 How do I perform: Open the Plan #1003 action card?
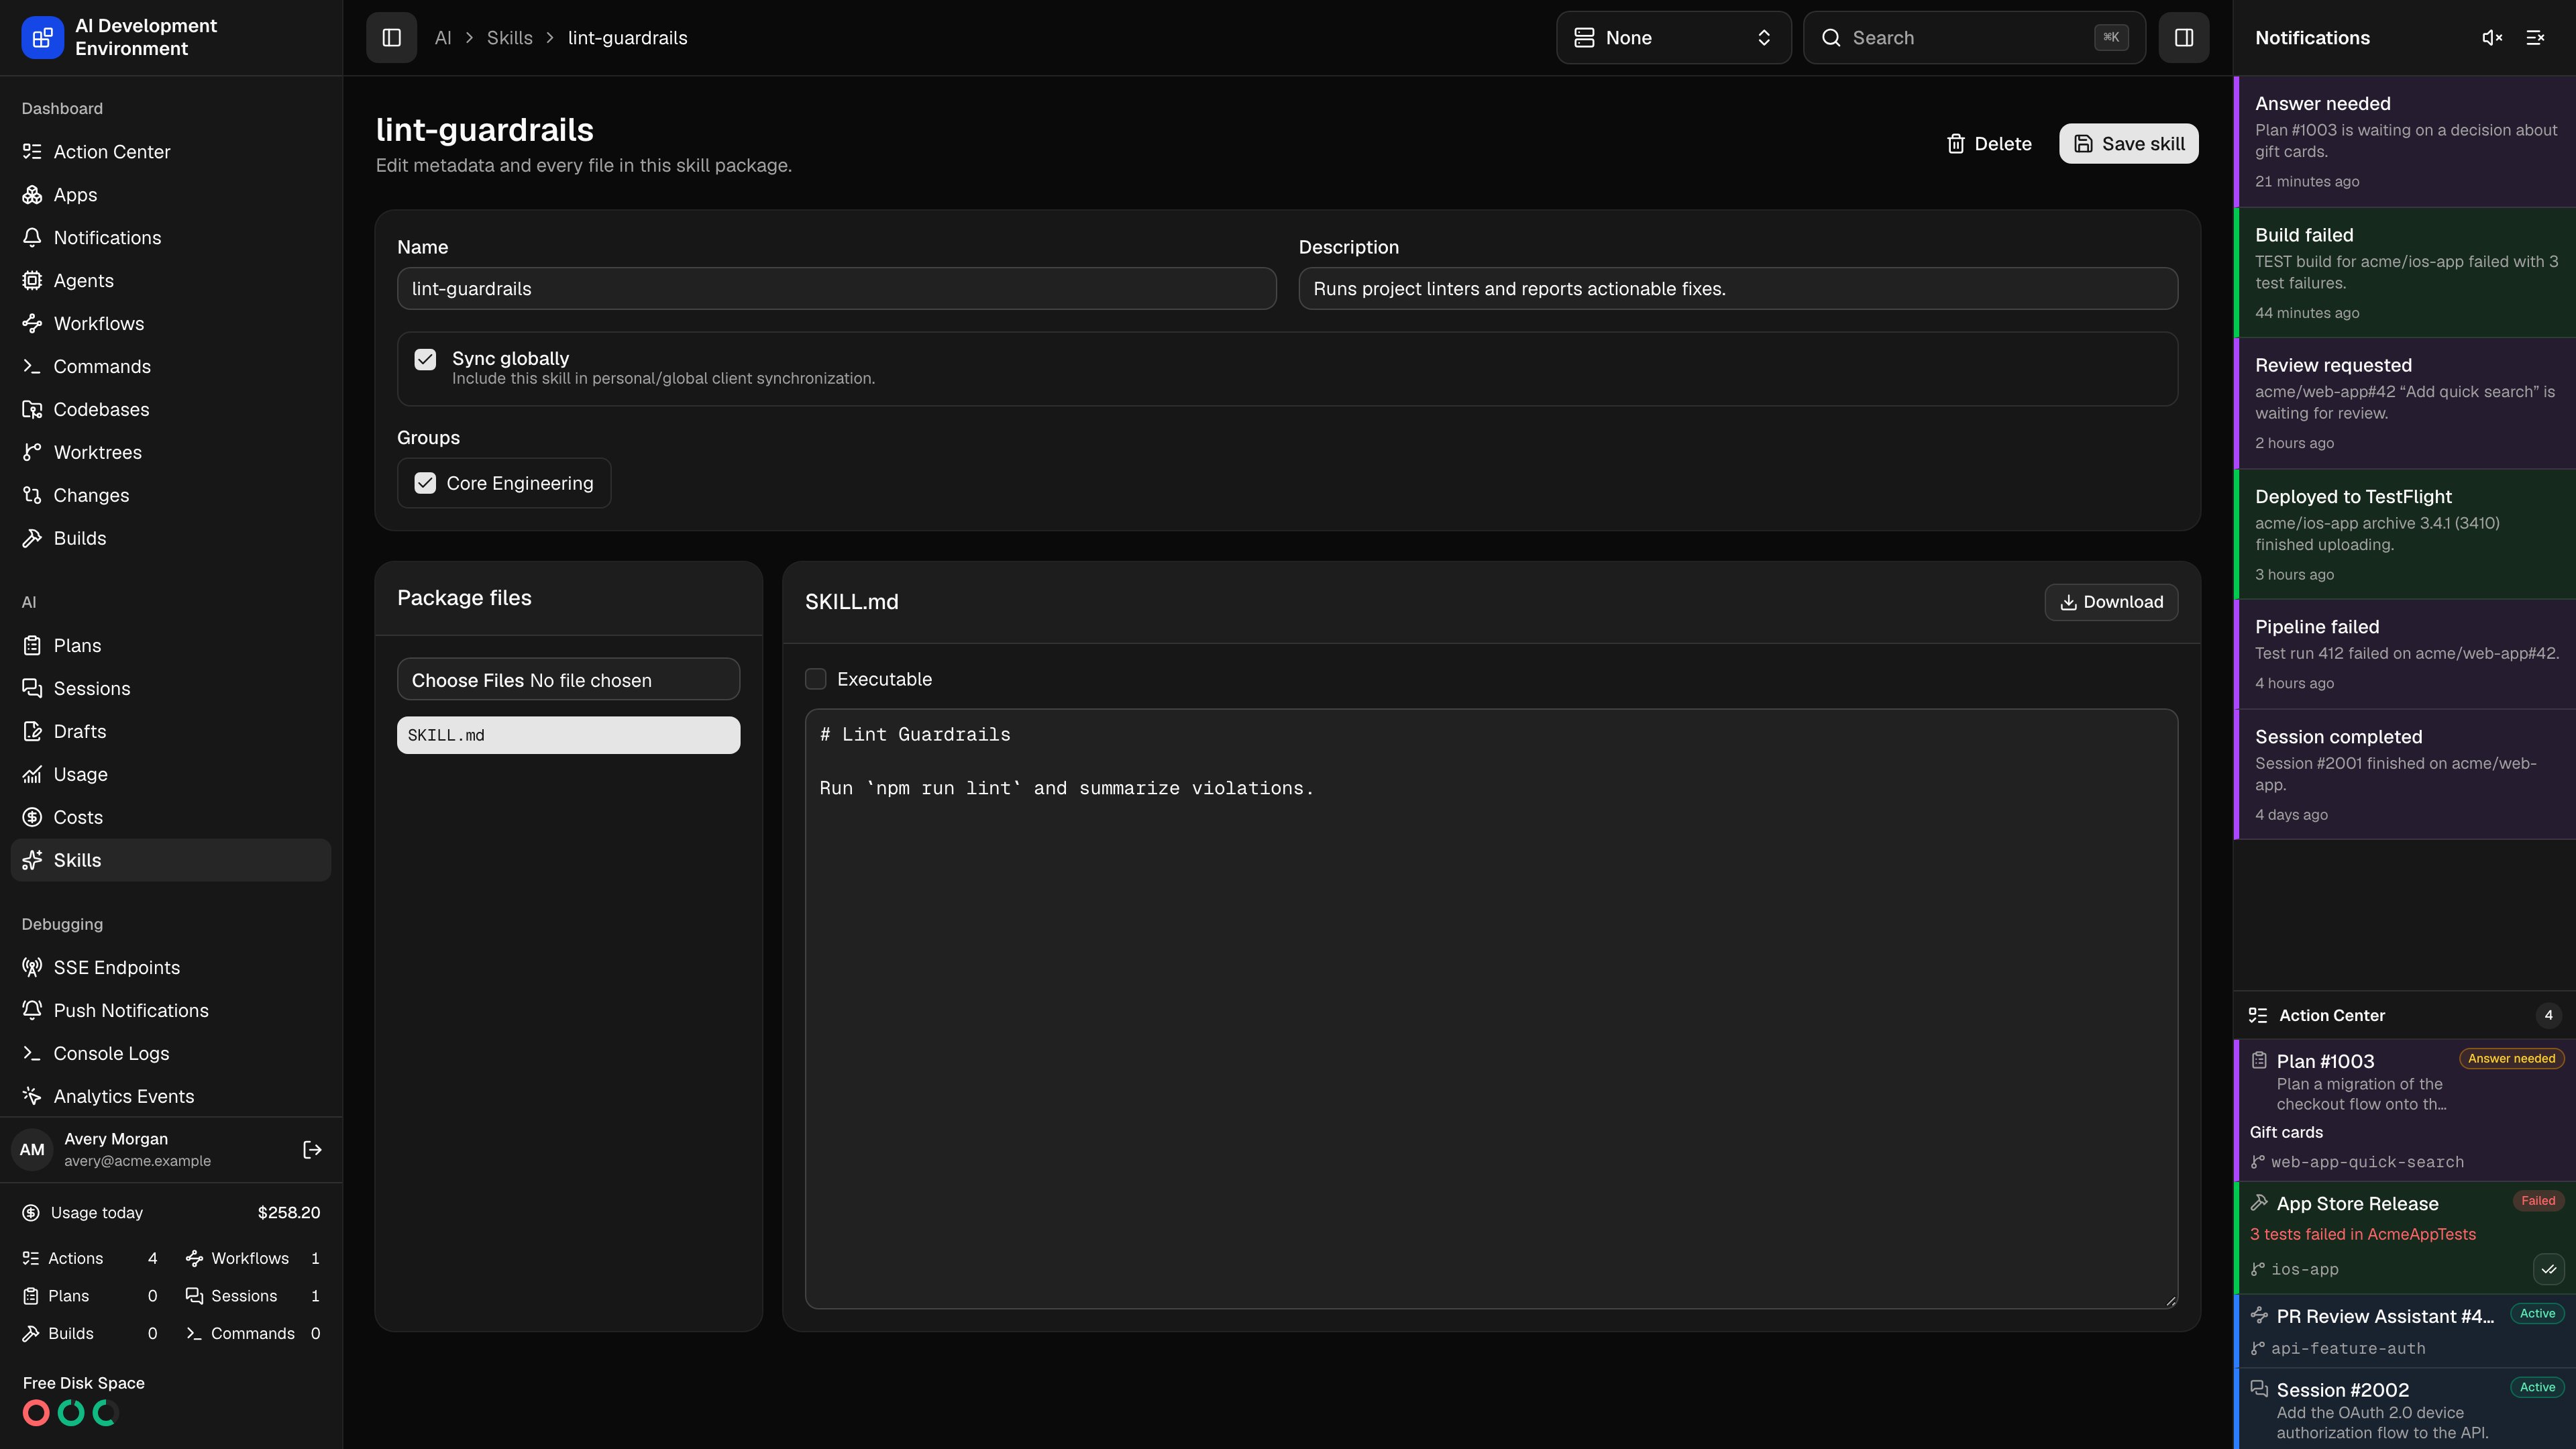tap(2405, 1110)
